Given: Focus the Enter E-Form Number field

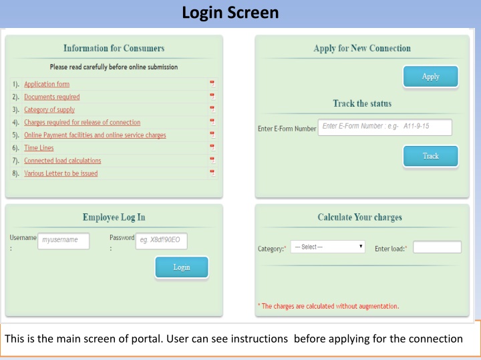Looking at the screenshot, I should tap(385, 127).
